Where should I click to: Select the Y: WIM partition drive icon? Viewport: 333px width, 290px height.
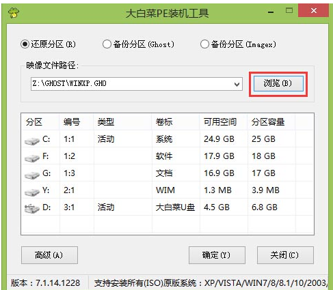point(32,192)
